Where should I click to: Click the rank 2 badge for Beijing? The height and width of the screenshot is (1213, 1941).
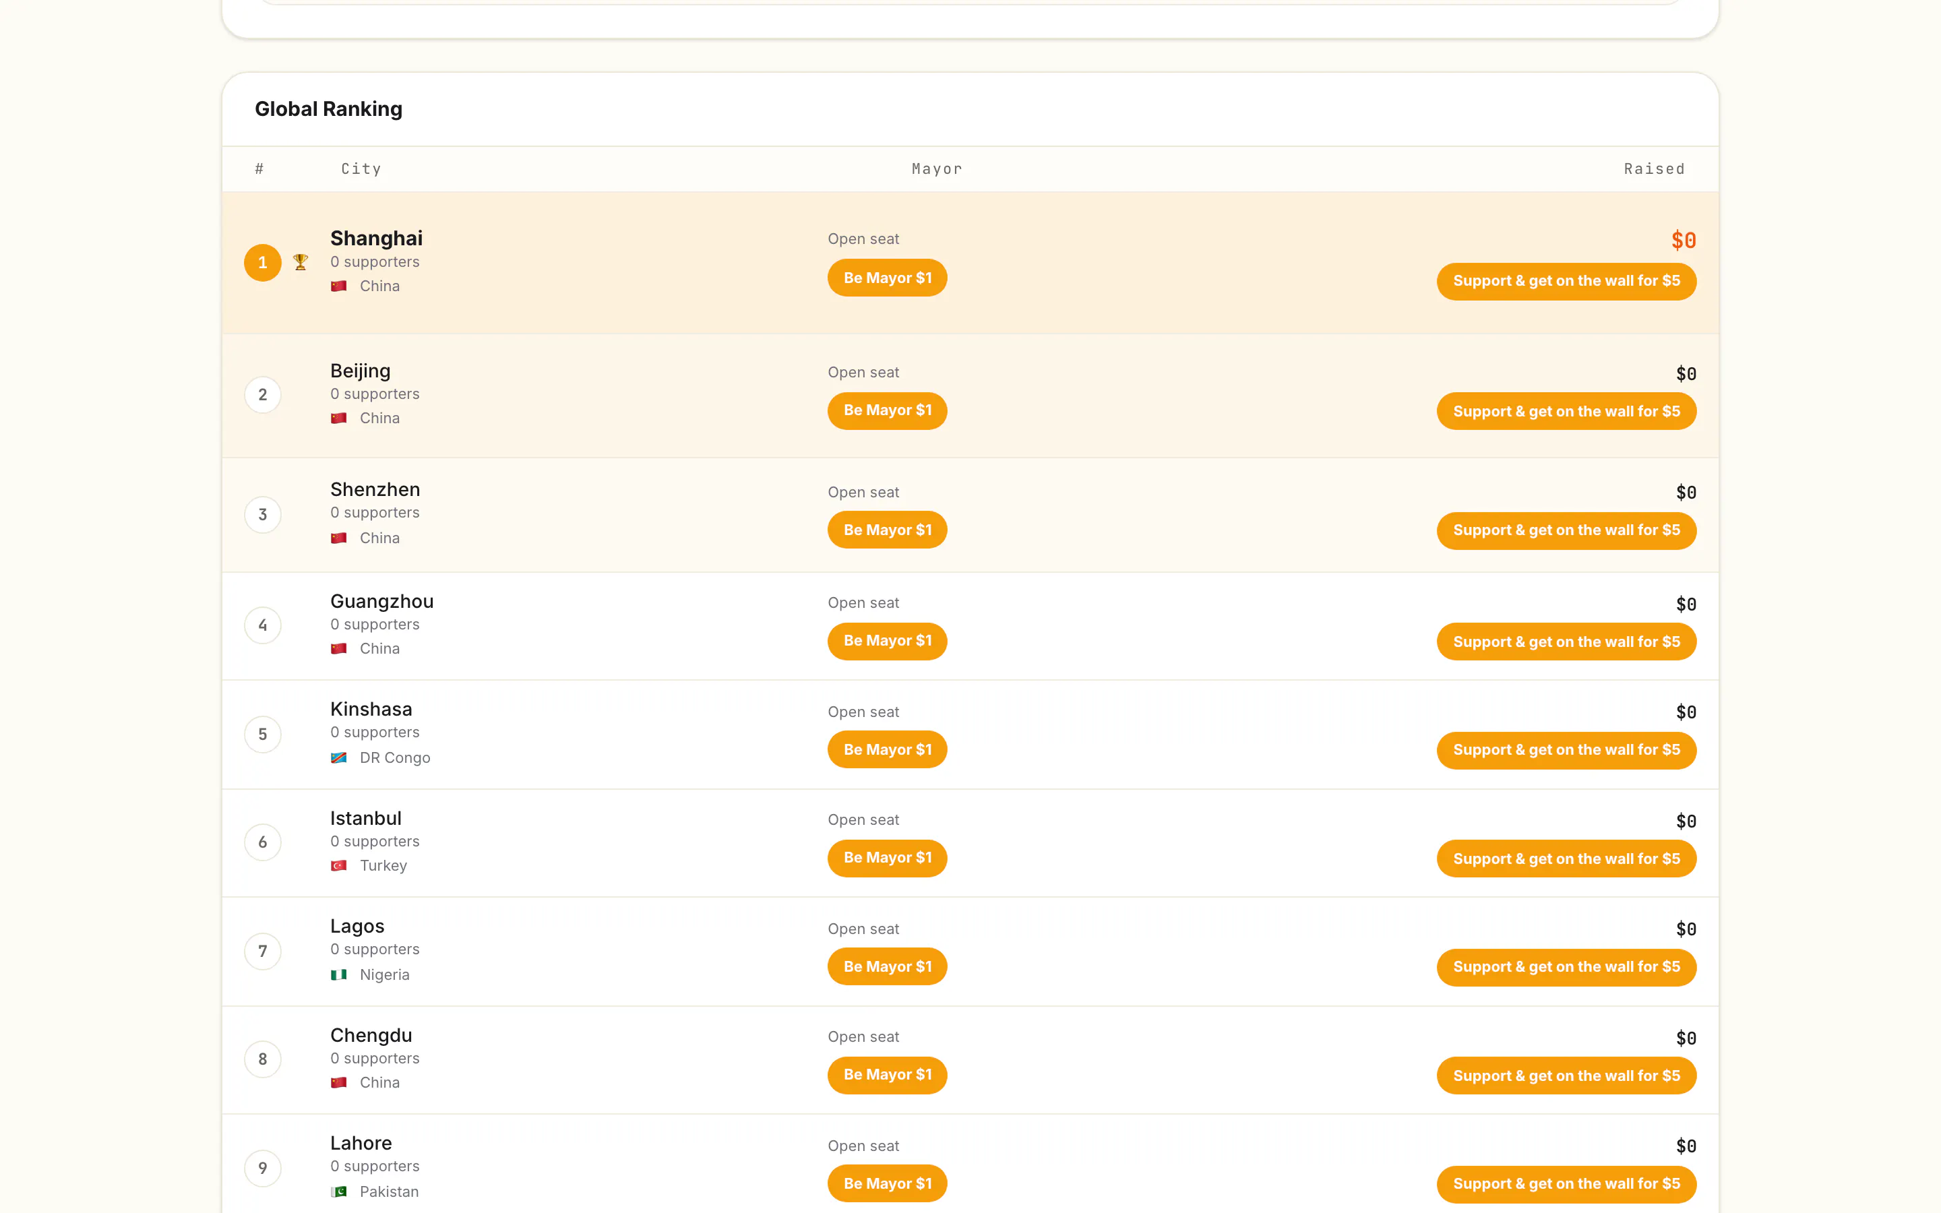point(262,395)
